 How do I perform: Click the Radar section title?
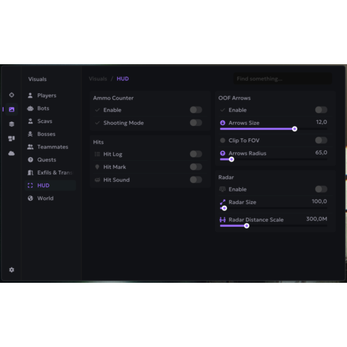226,178
